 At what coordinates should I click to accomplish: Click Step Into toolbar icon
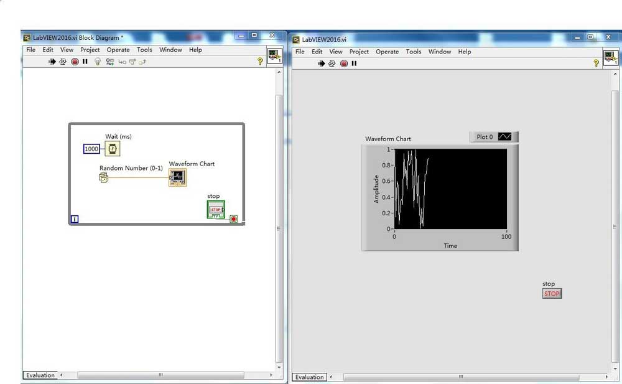tap(122, 62)
